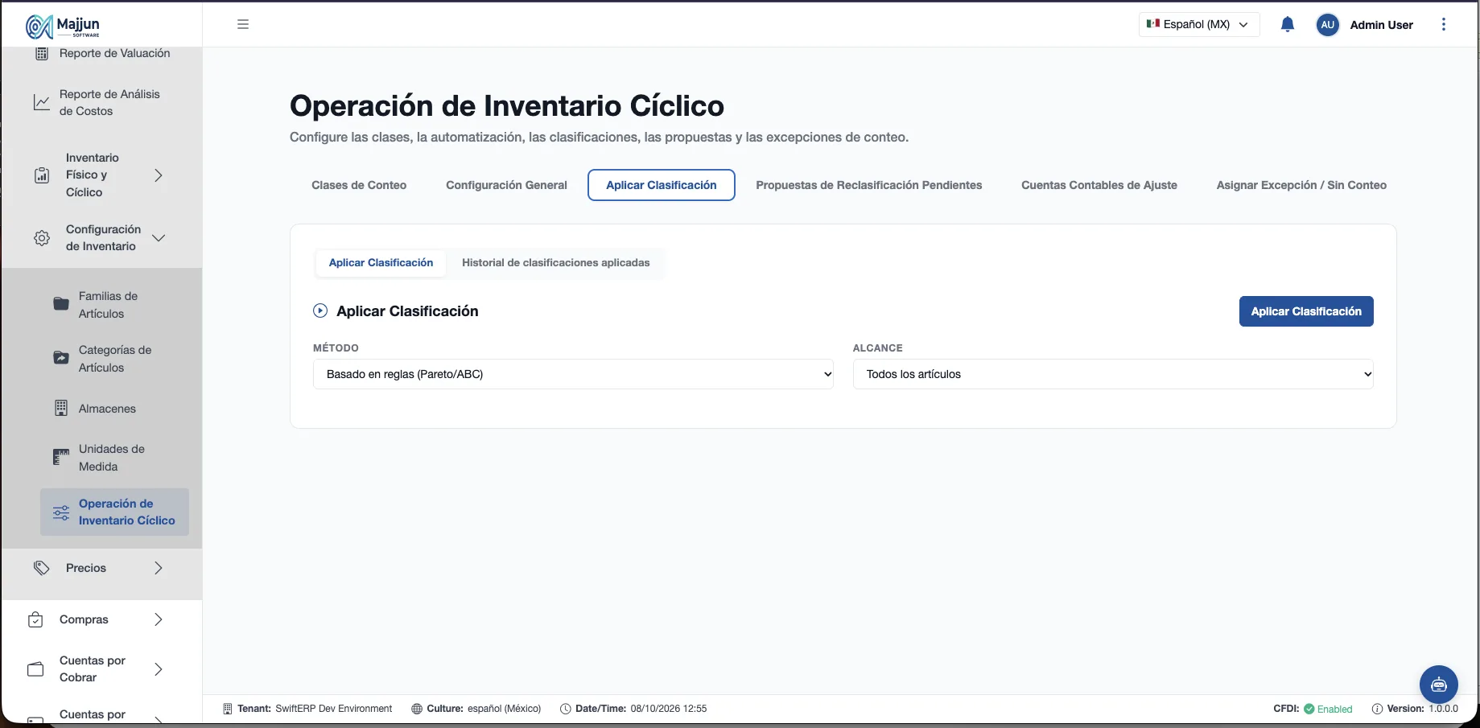Click the Reporte de Valuación icon
The image size is (1480, 728).
click(42, 54)
